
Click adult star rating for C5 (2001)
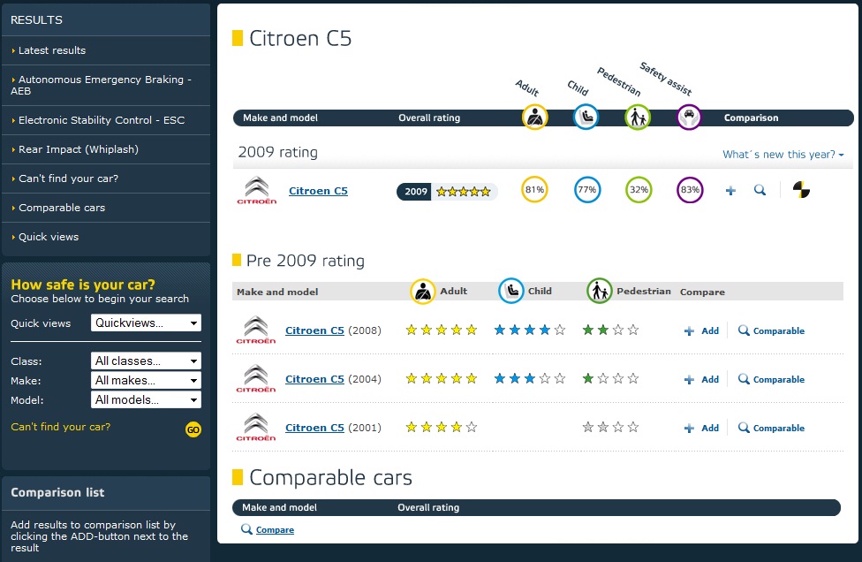[442, 427]
